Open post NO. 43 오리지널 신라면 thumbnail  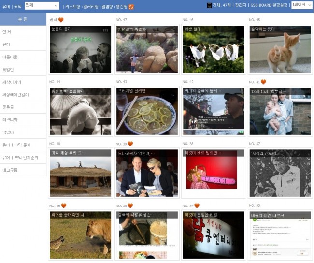click(147, 111)
